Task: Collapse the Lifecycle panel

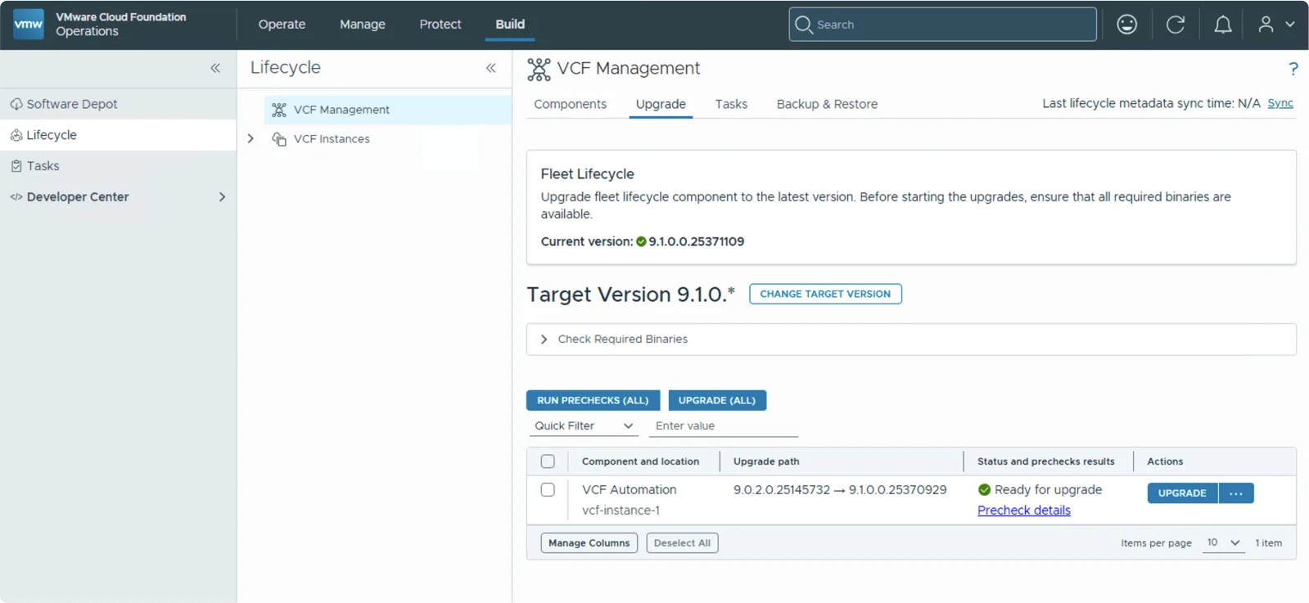Action: [491, 68]
